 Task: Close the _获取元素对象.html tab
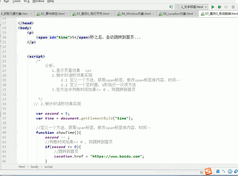coord(31,14)
